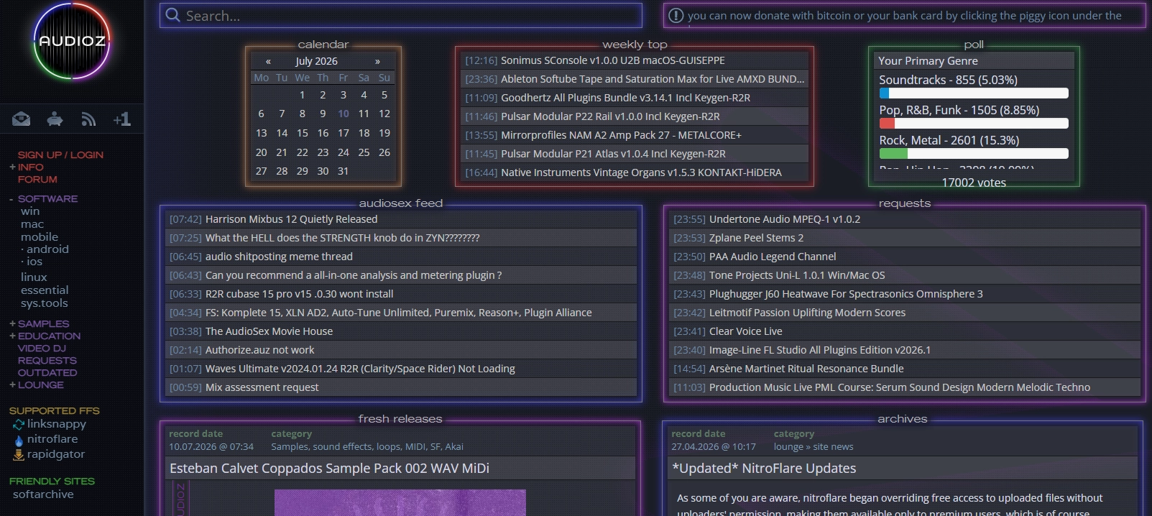The width and height of the screenshot is (1152, 516).
Task: Select July 10 in the calendar
Action: tap(344, 114)
